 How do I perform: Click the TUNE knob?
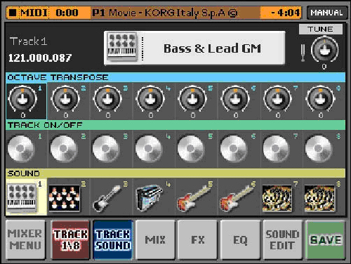324,50
